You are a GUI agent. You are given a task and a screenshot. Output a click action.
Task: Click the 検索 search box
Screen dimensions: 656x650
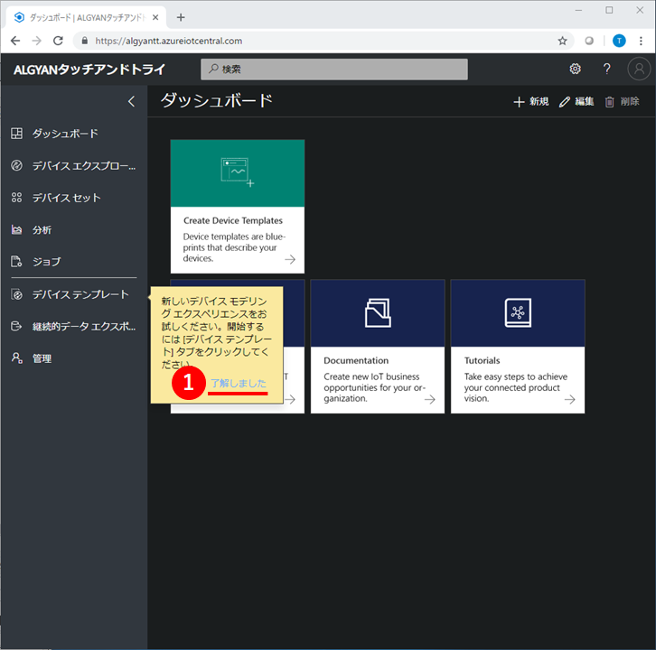pyautogui.click(x=333, y=69)
